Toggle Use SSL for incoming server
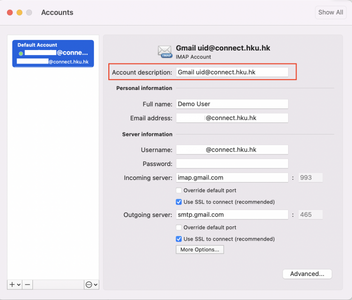Image resolution: width=352 pixels, height=300 pixels. [179, 202]
